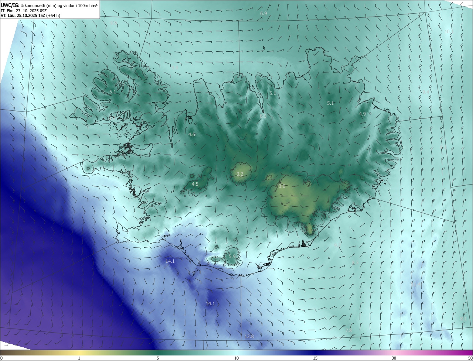473x361 pixels.
Task: Click the '50' label on the colour scale
Action: tap(470, 358)
